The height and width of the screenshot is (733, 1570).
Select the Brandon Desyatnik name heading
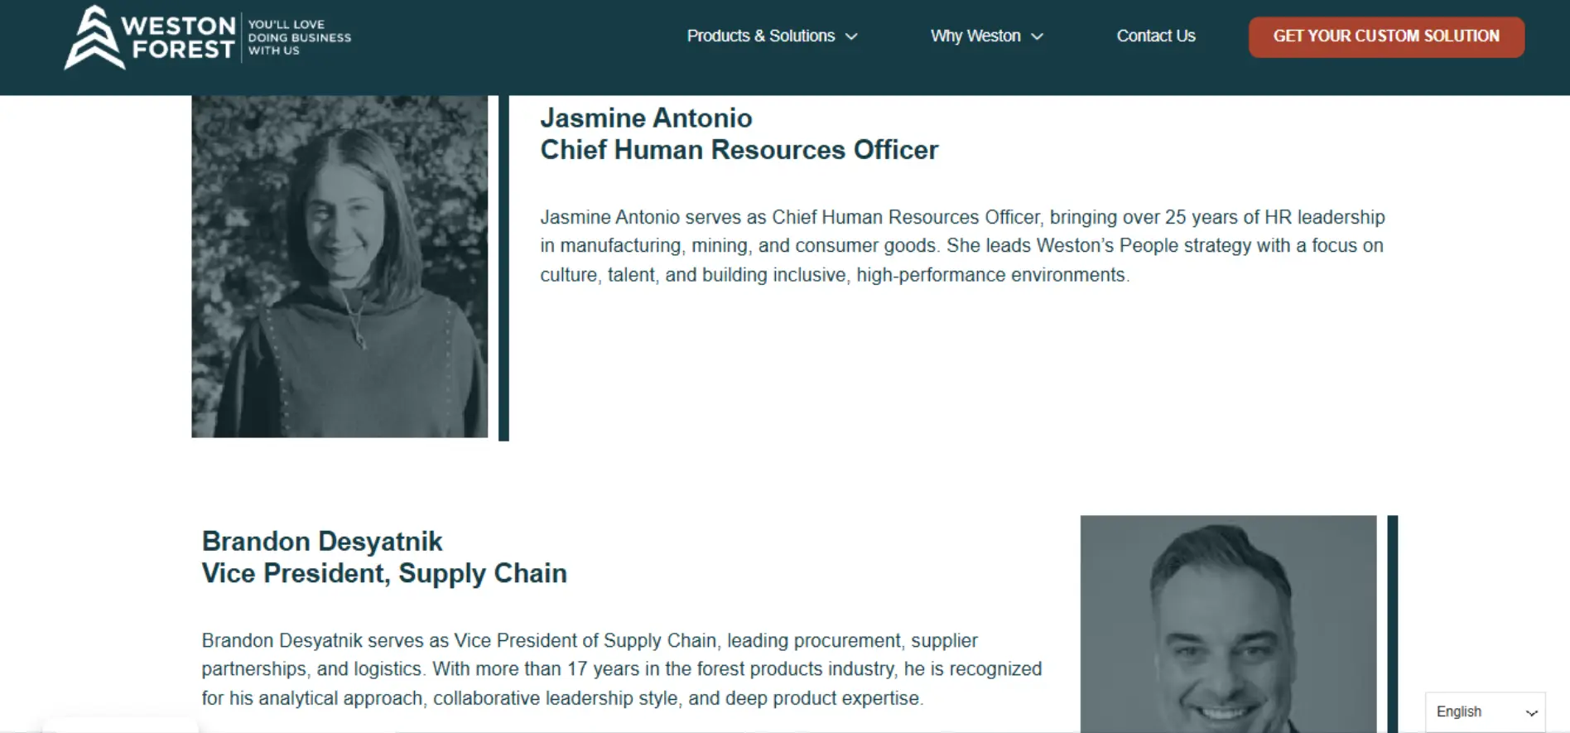pyautogui.click(x=322, y=542)
